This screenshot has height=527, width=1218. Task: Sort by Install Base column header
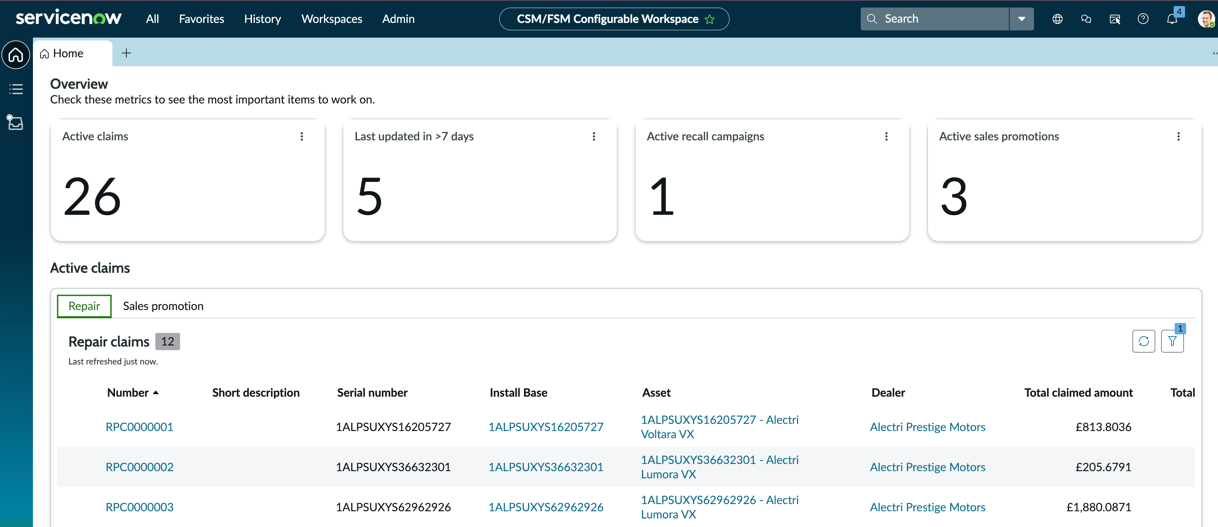(x=518, y=393)
